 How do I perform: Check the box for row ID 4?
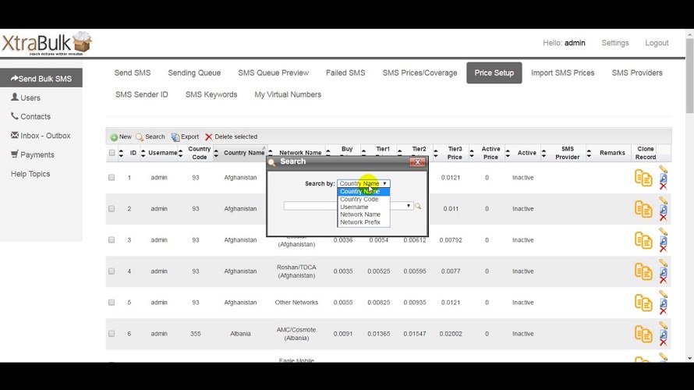112,271
